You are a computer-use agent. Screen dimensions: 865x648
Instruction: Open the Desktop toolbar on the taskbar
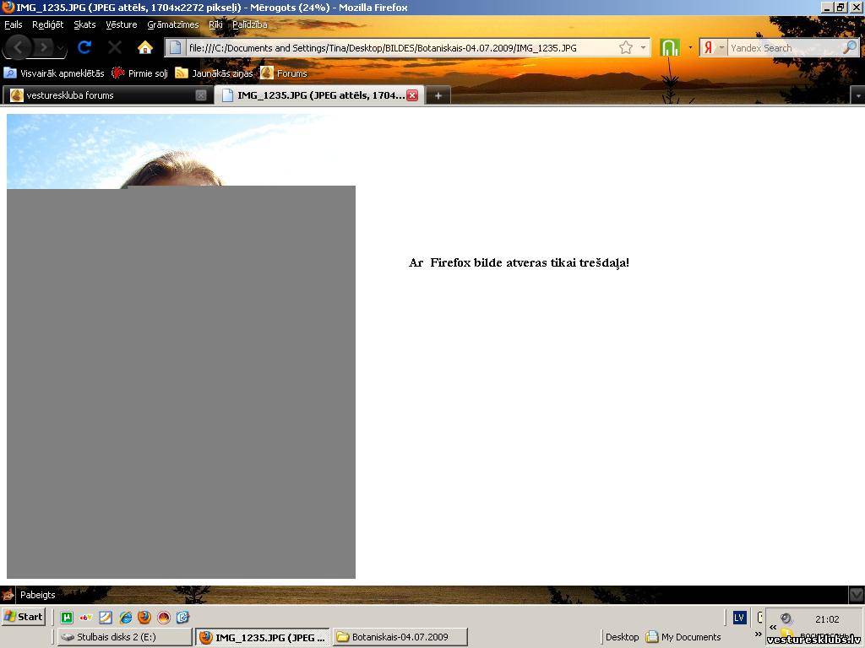tap(622, 637)
